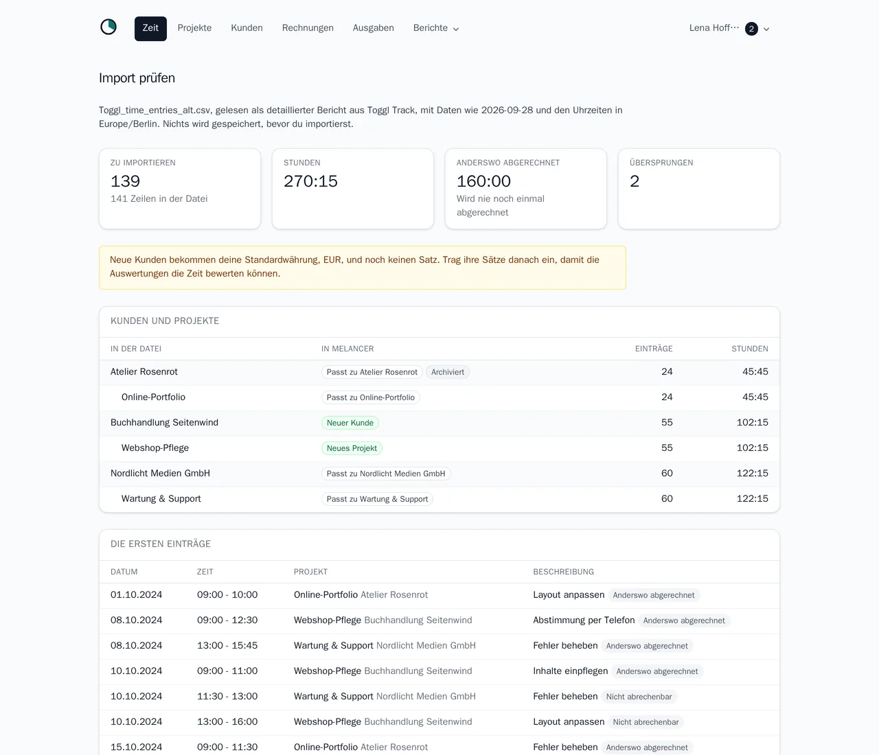Expand the Berichte dropdown chevron
Screen dimensions: 879x755
tap(456, 29)
